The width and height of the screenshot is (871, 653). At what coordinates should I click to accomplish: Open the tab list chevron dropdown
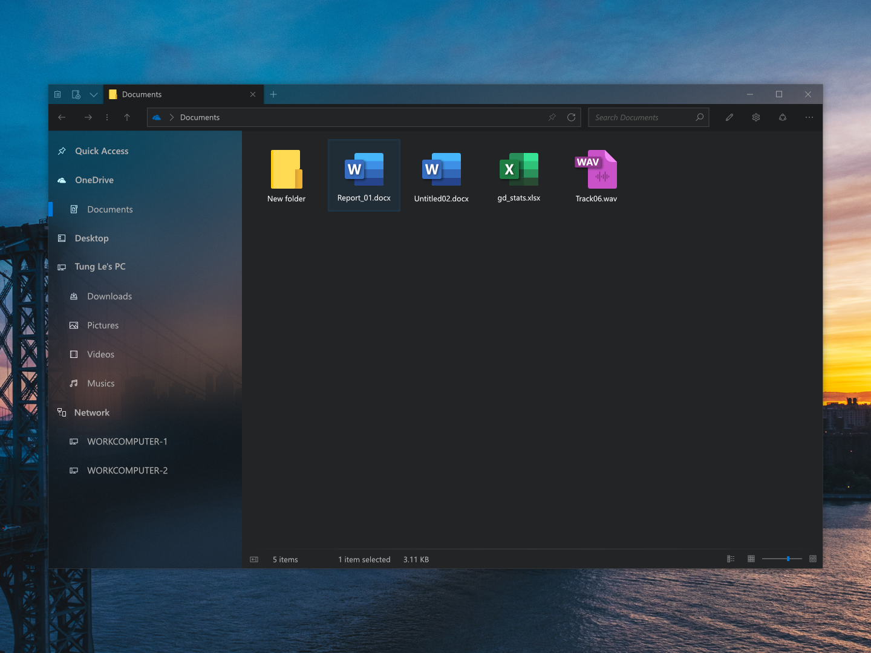[x=94, y=94]
